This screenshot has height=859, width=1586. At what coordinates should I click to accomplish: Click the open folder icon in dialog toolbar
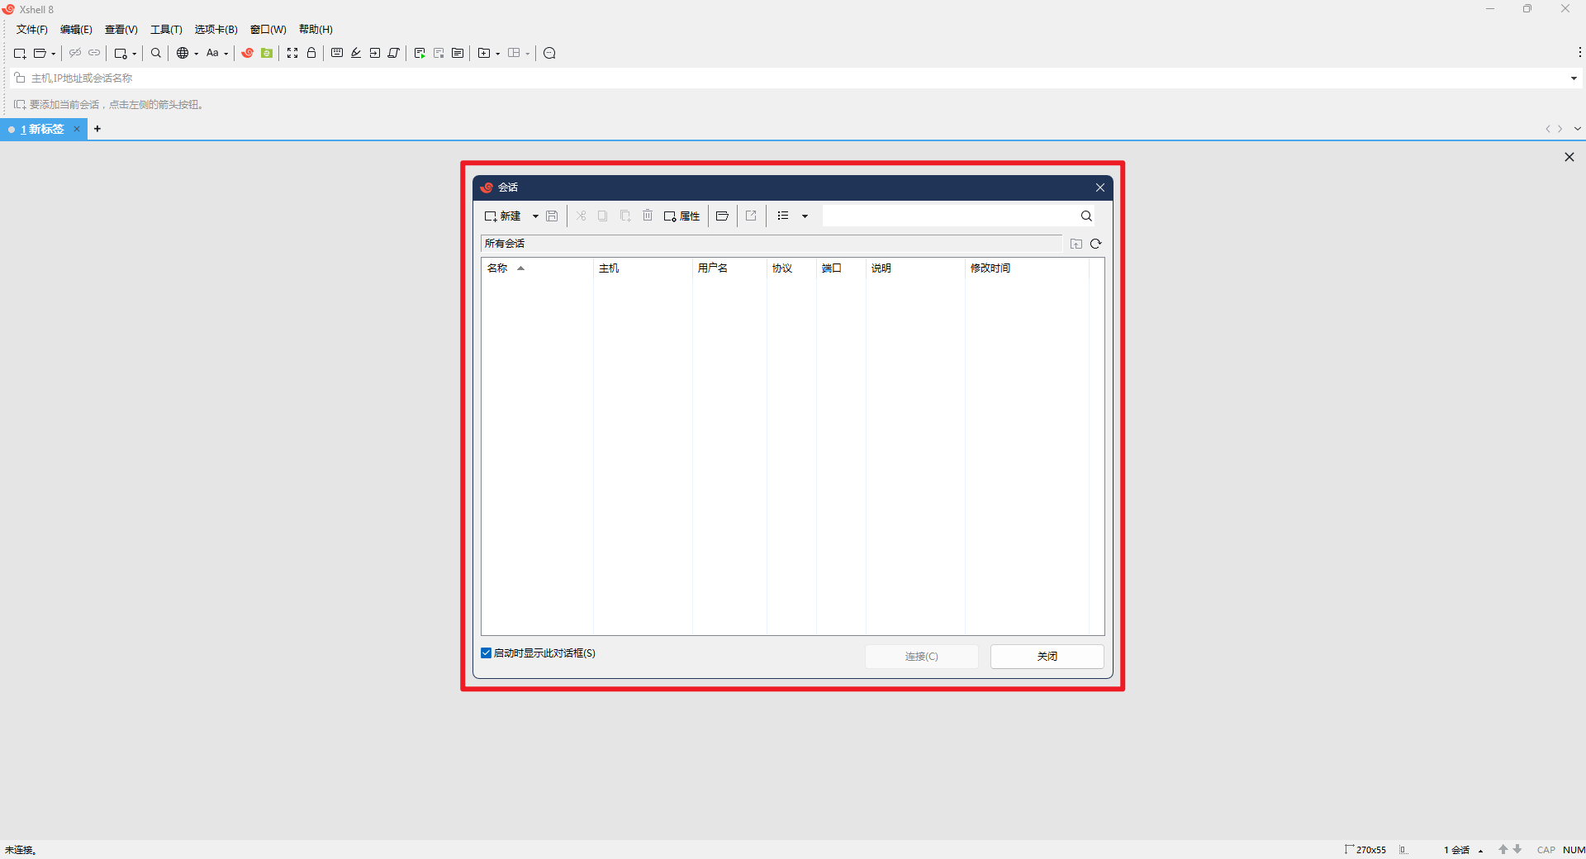722,216
